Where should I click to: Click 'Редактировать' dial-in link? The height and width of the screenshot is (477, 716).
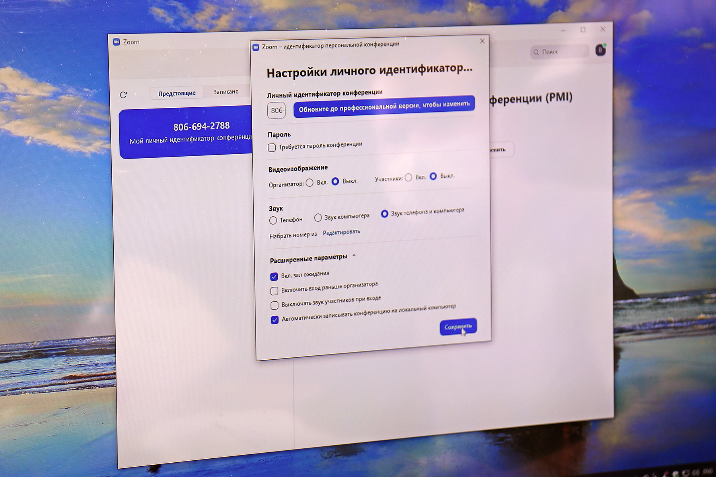tap(341, 232)
